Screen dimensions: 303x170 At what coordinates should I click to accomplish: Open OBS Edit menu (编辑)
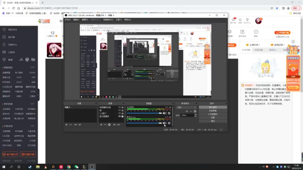[76, 20]
